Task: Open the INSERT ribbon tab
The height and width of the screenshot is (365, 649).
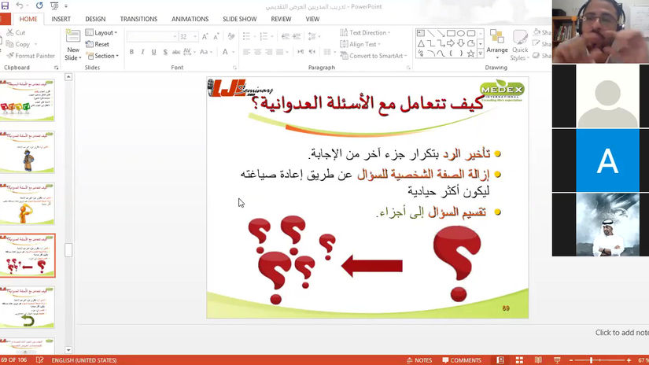Action: 61,19
